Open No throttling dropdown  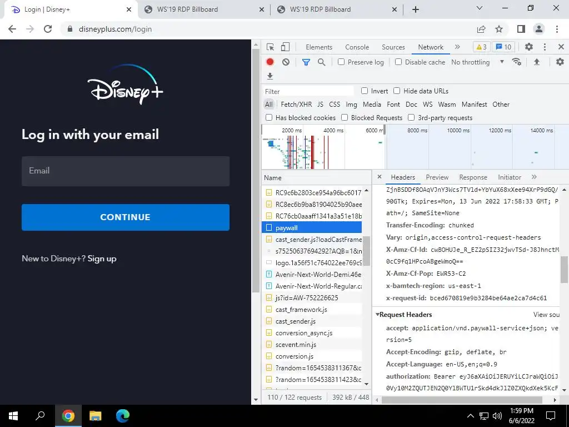[x=477, y=62]
